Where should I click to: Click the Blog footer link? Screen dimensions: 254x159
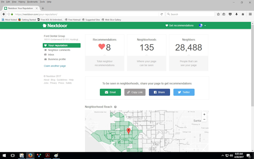(x=53, y=80)
